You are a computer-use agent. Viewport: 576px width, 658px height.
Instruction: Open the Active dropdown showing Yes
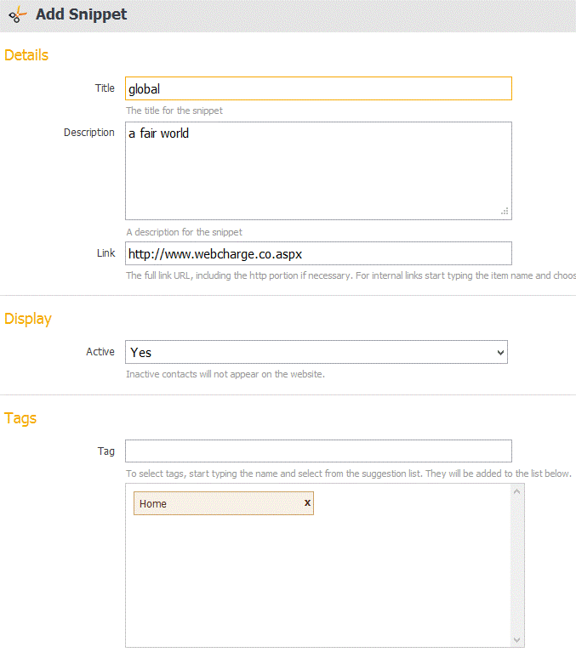pyautogui.click(x=317, y=352)
